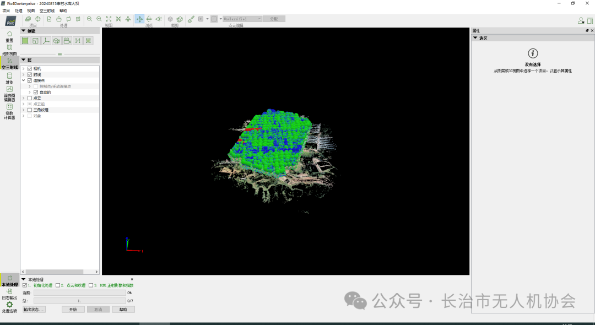Click the last create-panel frame icon
595x325 pixels.
(88, 41)
